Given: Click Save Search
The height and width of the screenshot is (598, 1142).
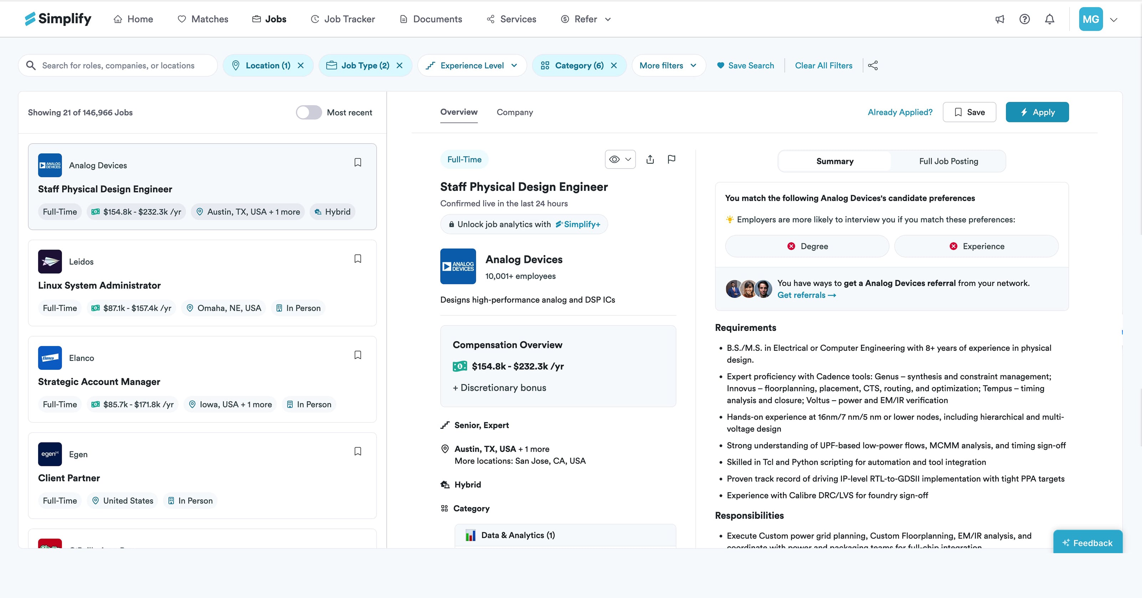Looking at the screenshot, I should click(x=745, y=65).
